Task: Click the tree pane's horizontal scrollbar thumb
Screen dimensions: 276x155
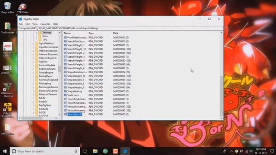Action: (x=31, y=118)
